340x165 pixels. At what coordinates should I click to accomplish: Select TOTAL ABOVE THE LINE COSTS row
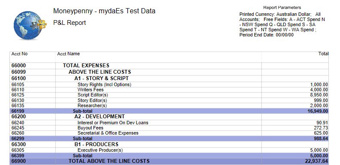pos(169,161)
